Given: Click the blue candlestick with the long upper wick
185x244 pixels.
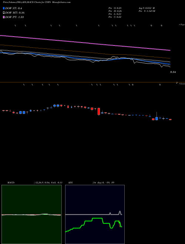Looking at the screenshot, I should pos(157,118).
